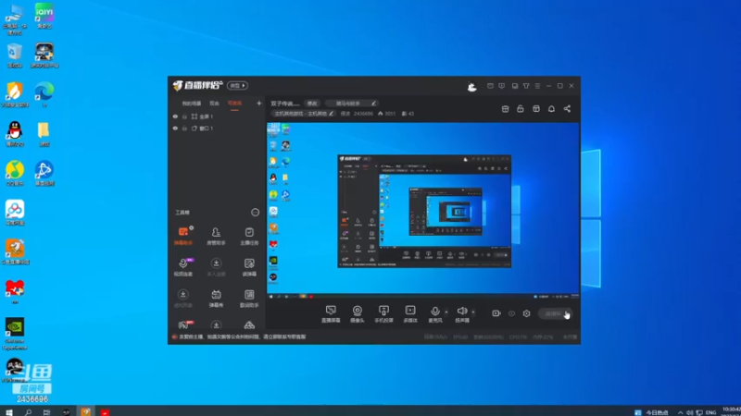Hide the 全屏 1 source with eye icon
This screenshot has height=416, width=741.
coord(175,116)
